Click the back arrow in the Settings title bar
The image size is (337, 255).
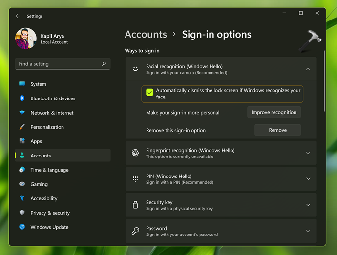18,16
